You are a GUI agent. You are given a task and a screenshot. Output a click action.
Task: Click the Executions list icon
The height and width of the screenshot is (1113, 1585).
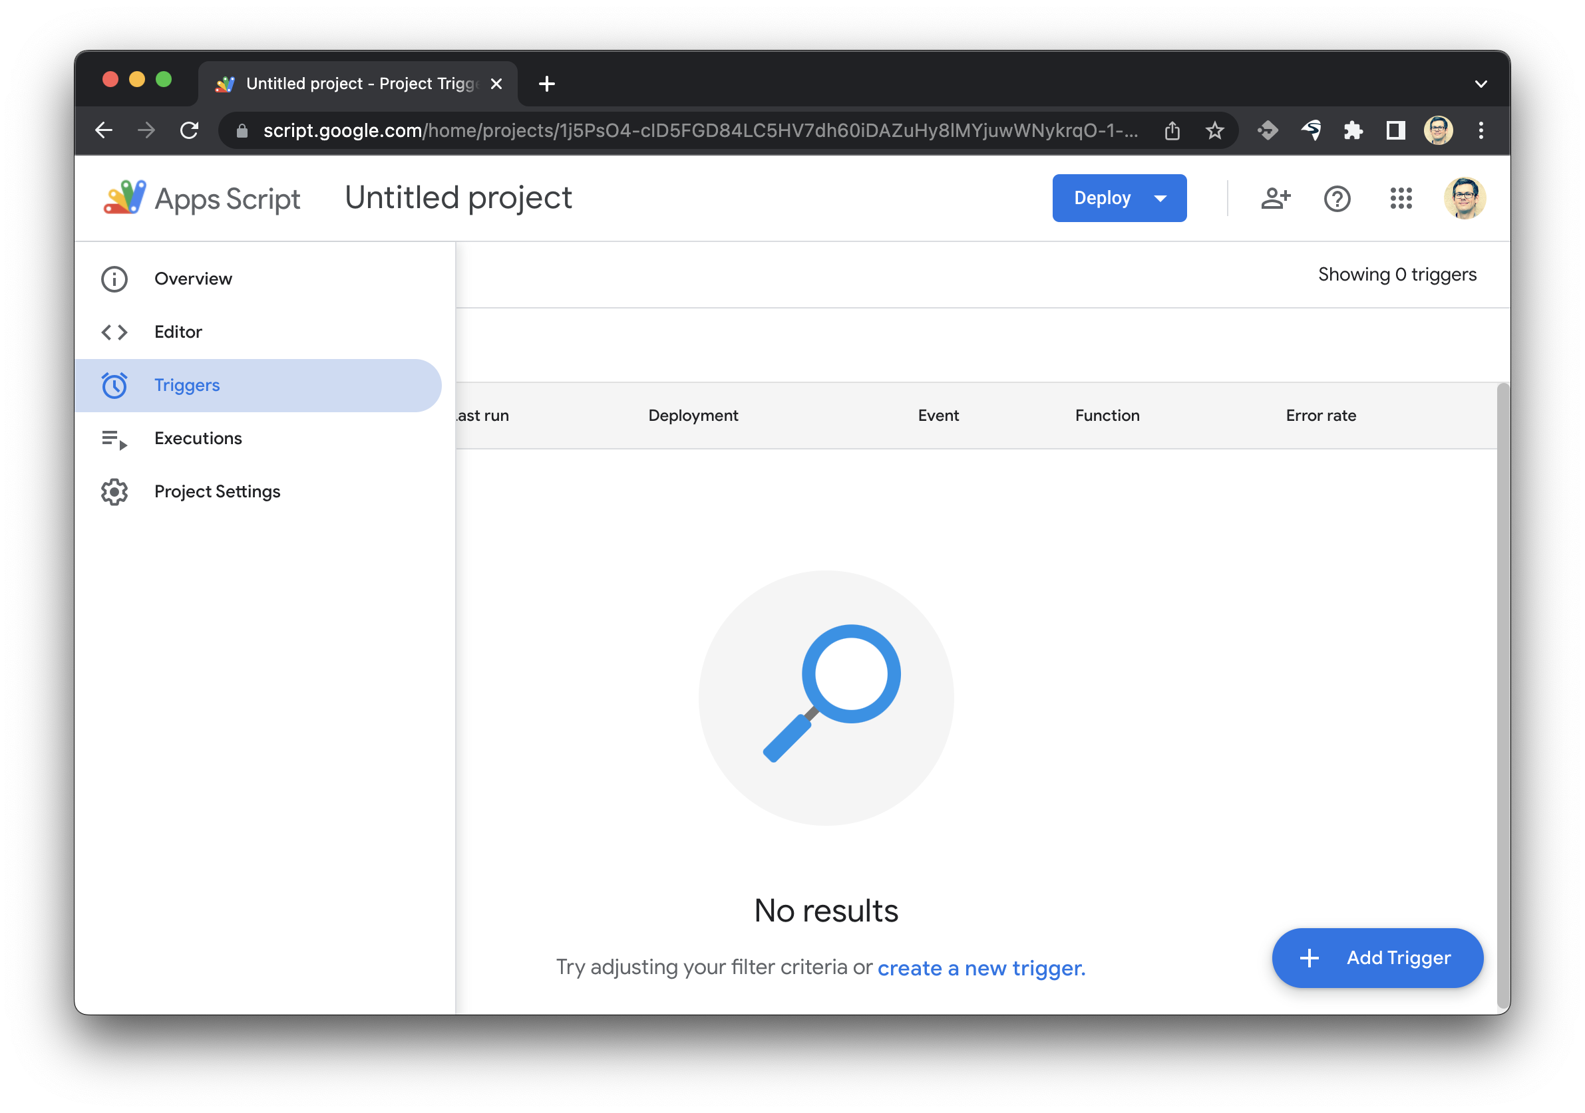[114, 437]
